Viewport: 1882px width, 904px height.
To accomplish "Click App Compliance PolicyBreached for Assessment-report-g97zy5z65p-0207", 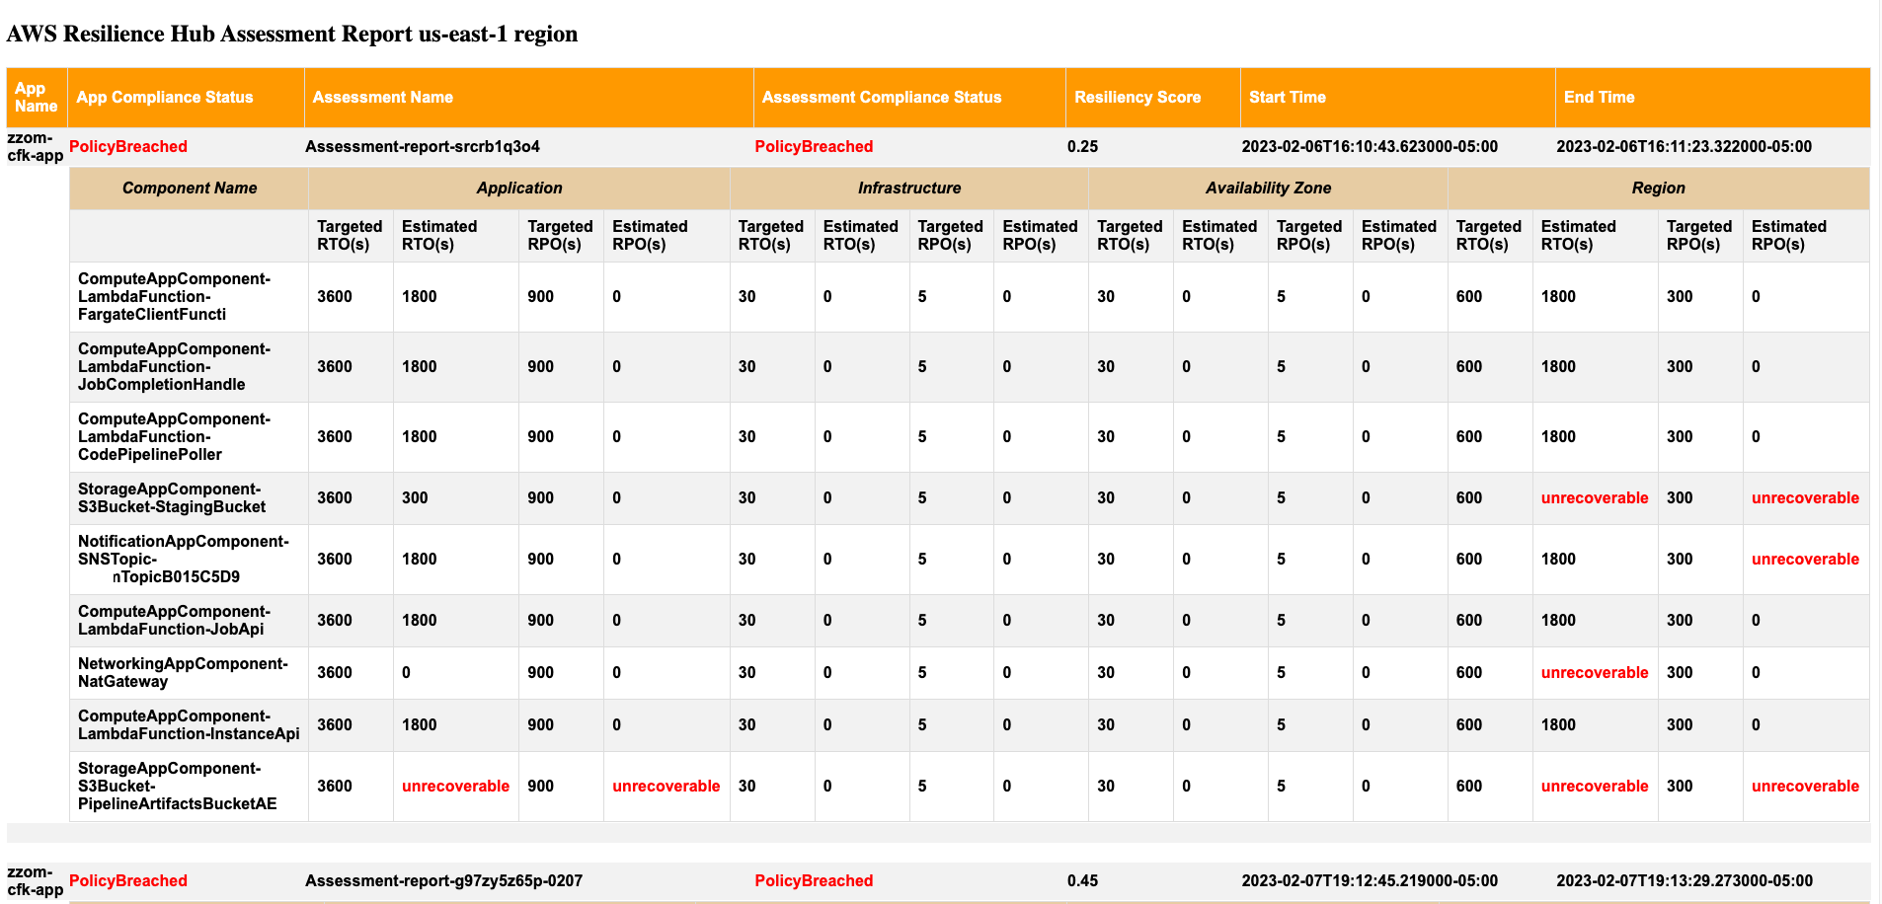I will click(x=128, y=881).
